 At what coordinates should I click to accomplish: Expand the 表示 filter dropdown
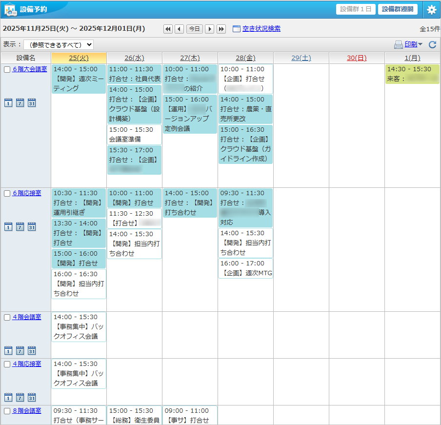tap(59, 45)
